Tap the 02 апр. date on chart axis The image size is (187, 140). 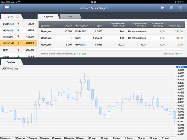point(80,138)
